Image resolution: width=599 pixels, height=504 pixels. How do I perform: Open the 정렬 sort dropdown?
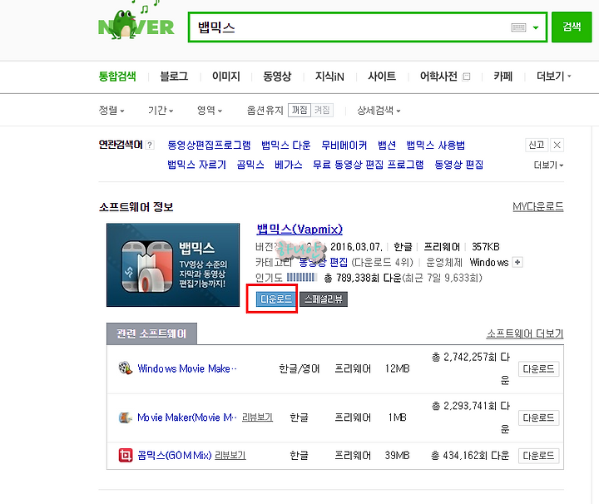coord(111,111)
